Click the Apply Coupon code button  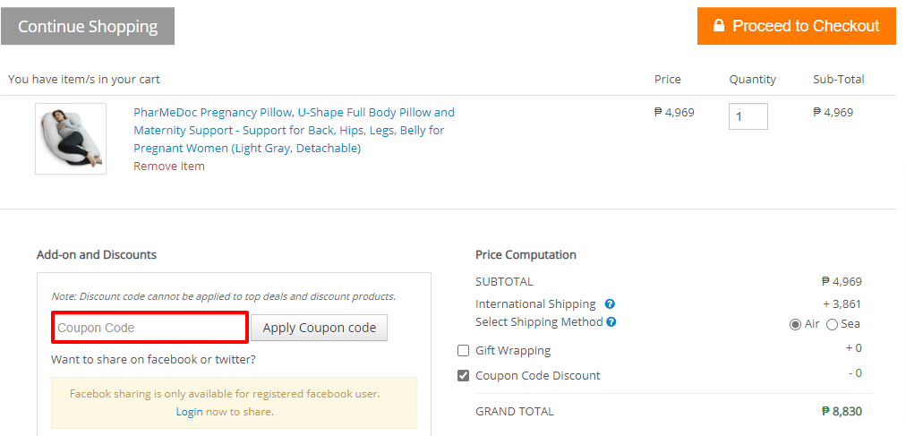pos(319,328)
